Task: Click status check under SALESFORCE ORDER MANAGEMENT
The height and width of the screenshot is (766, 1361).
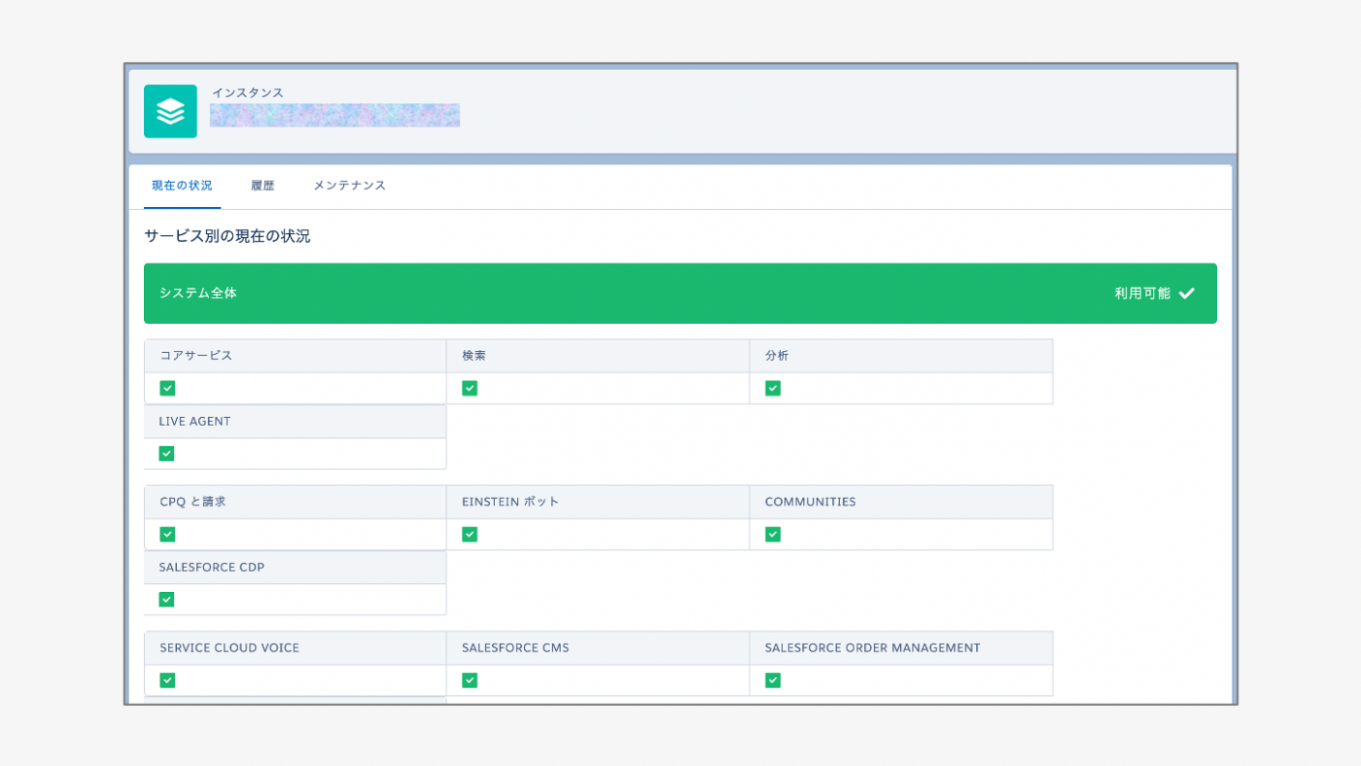Action: 773,679
